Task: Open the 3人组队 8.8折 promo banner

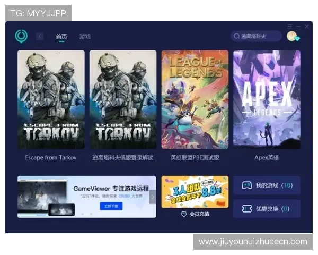Action: (195, 192)
